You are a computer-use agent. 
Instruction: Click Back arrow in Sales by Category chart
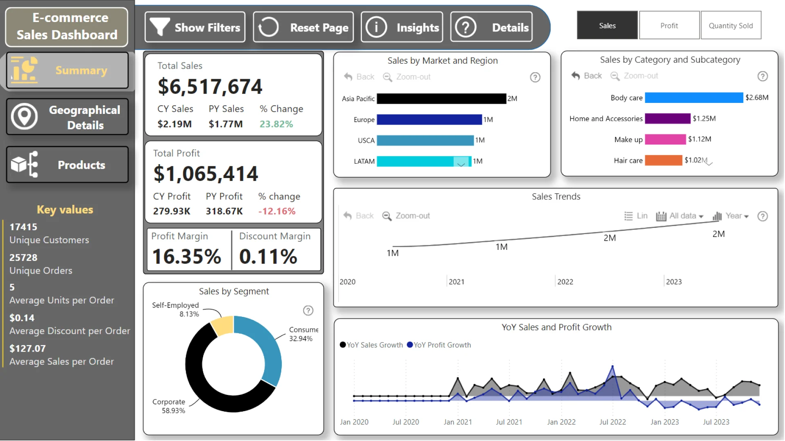(x=575, y=76)
